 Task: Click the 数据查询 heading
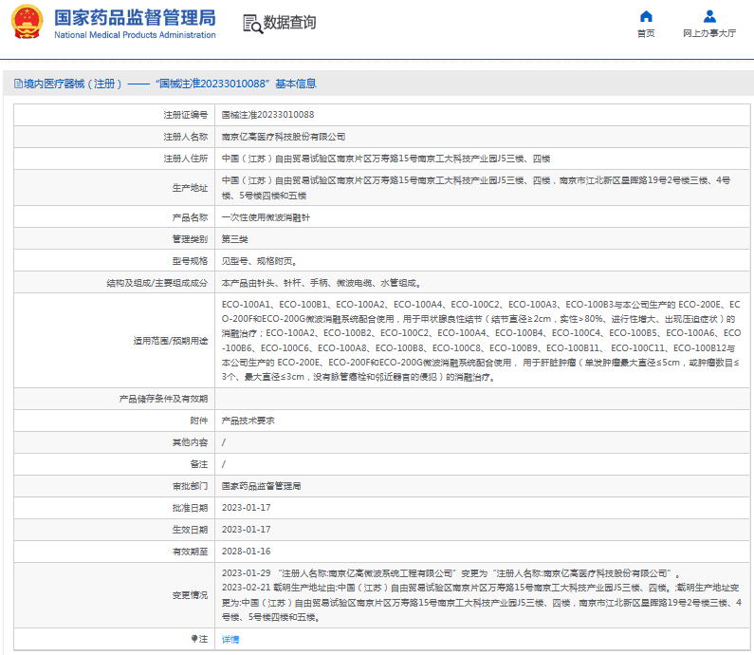[289, 22]
